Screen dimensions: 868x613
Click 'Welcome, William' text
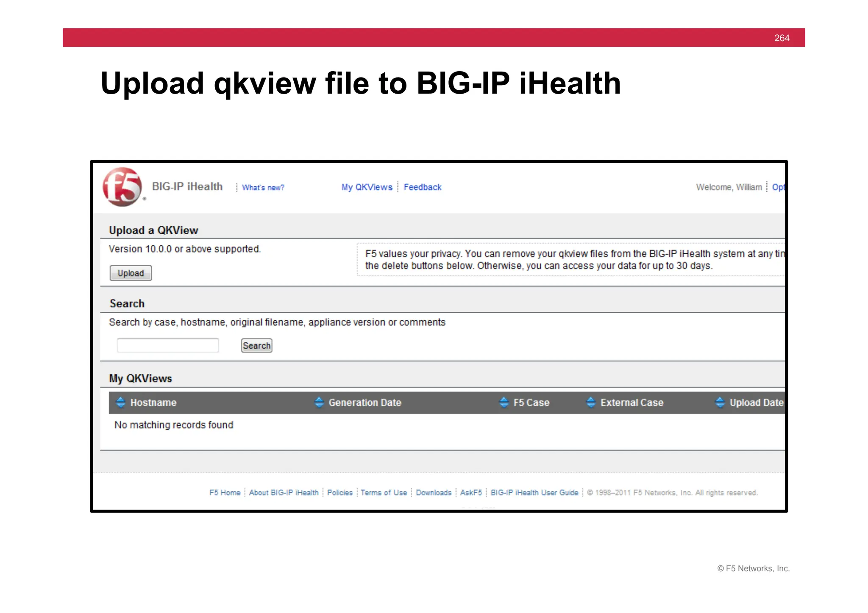coord(729,187)
